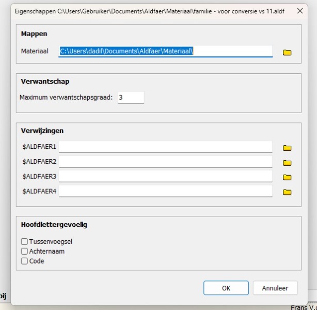Close the Eigenschappen dialog with X
Screen dimensions: 317x310
coord(300,11)
